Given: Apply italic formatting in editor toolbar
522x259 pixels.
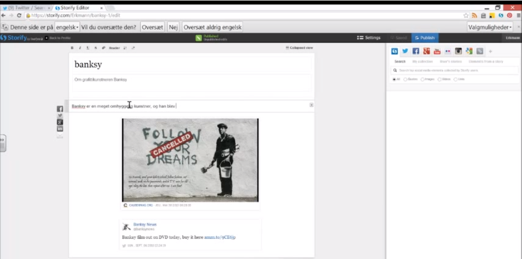Looking at the screenshot, I should click(80, 48).
